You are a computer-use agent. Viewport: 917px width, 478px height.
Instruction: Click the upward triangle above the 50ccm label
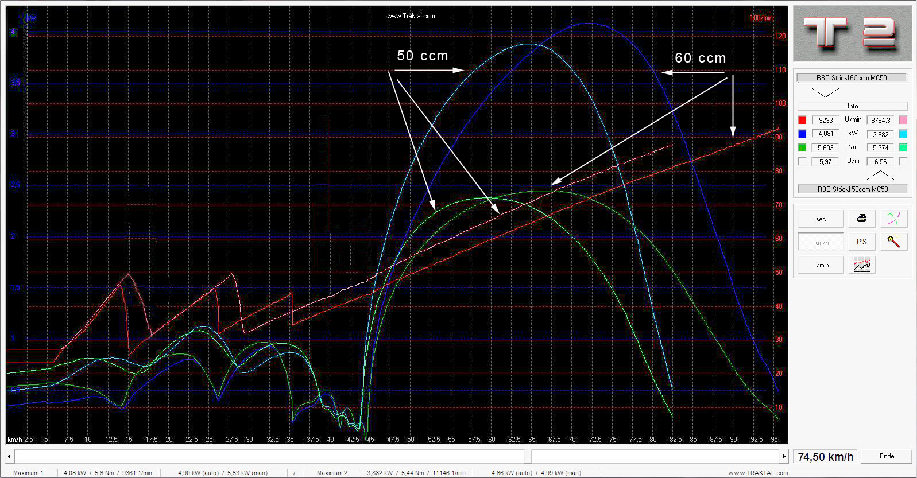(x=880, y=176)
